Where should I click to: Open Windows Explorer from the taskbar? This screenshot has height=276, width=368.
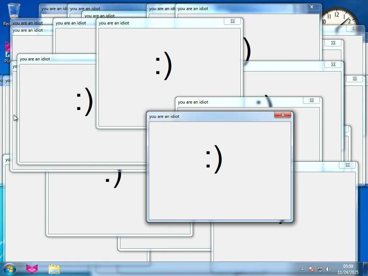54,269
